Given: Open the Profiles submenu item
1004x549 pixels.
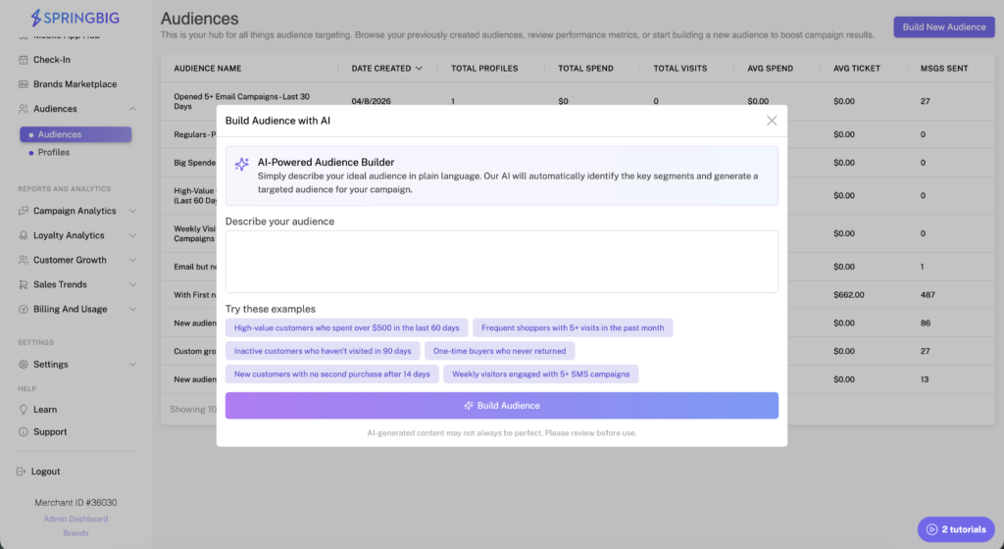Looking at the screenshot, I should click(54, 153).
